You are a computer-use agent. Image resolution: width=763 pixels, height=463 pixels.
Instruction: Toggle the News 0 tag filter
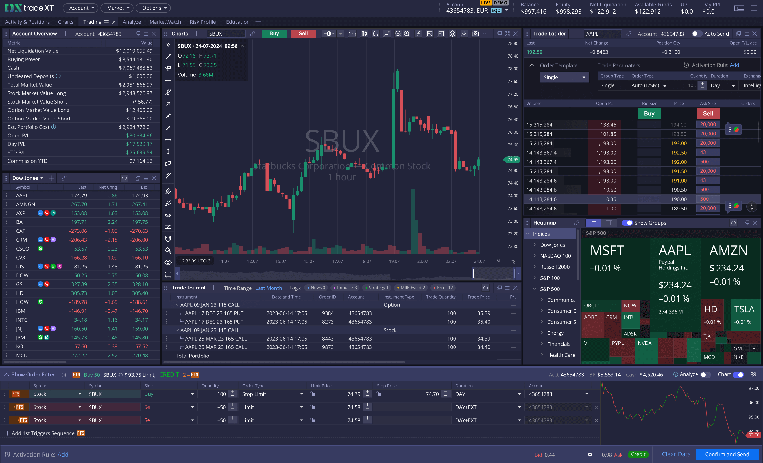click(316, 288)
